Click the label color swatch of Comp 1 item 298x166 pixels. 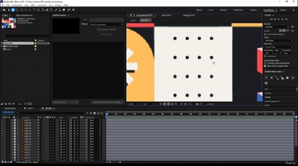point(35,49)
